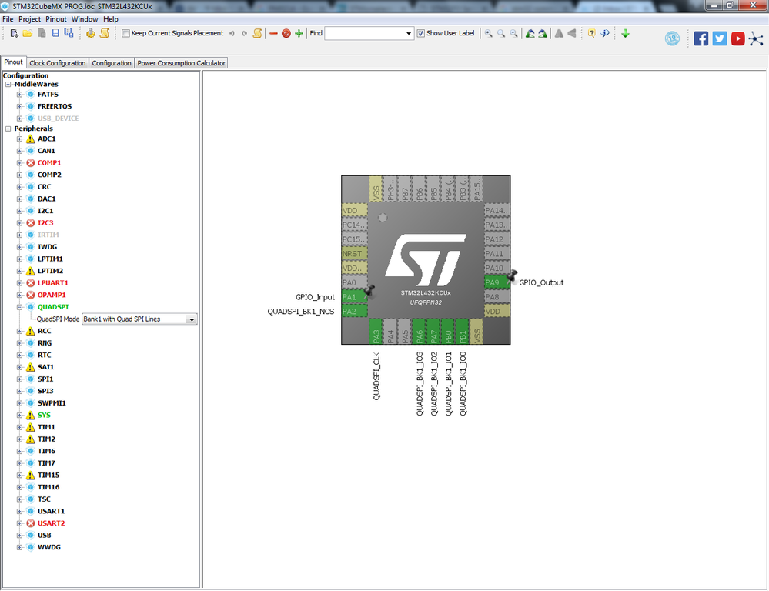Switch to the Power Consumption Calculator tab
The width and height of the screenshot is (769, 591).
click(181, 63)
